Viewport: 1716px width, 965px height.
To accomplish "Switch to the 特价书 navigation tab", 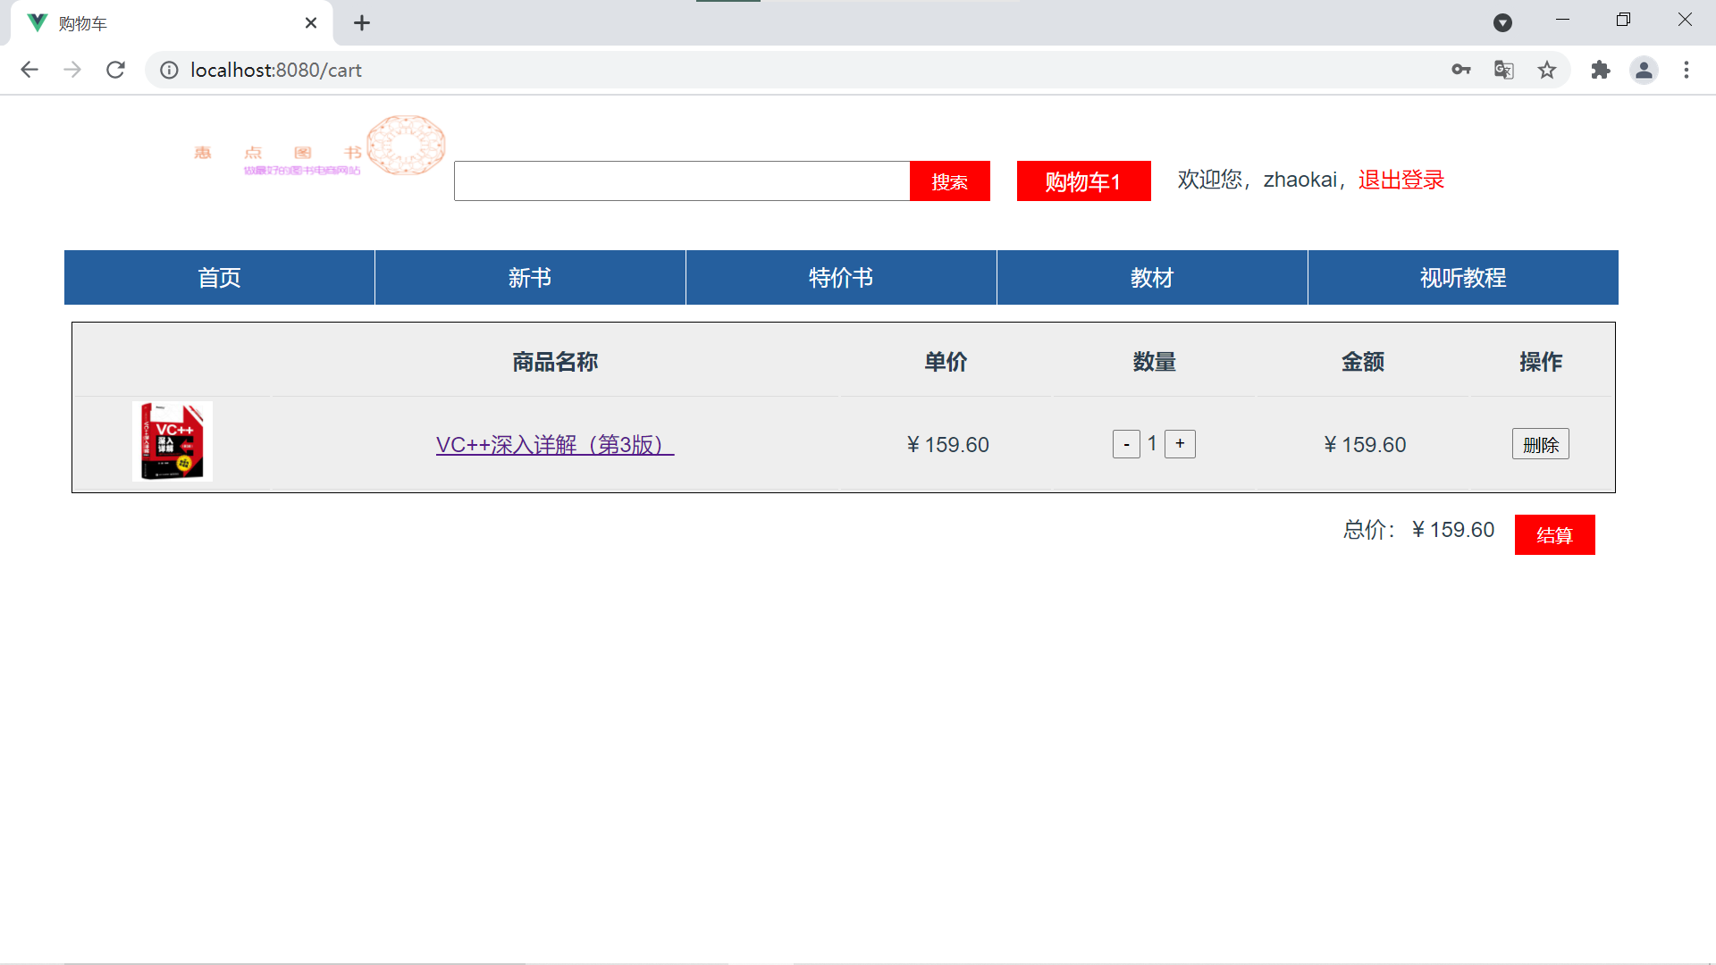I will click(840, 277).
